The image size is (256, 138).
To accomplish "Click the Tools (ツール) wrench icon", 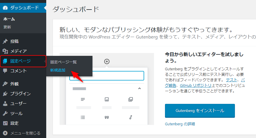I will click(x=5, y=113).
